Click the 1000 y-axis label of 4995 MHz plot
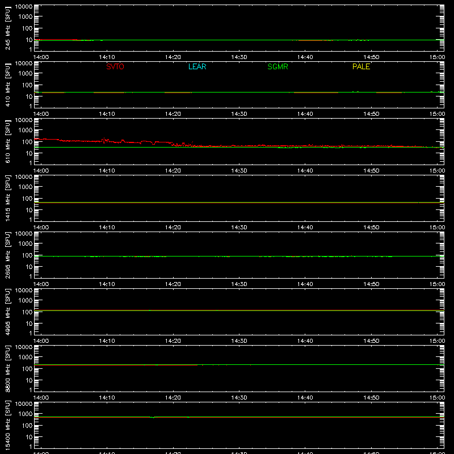Viewport: 454px width, 454px height. tap(26, 301)
